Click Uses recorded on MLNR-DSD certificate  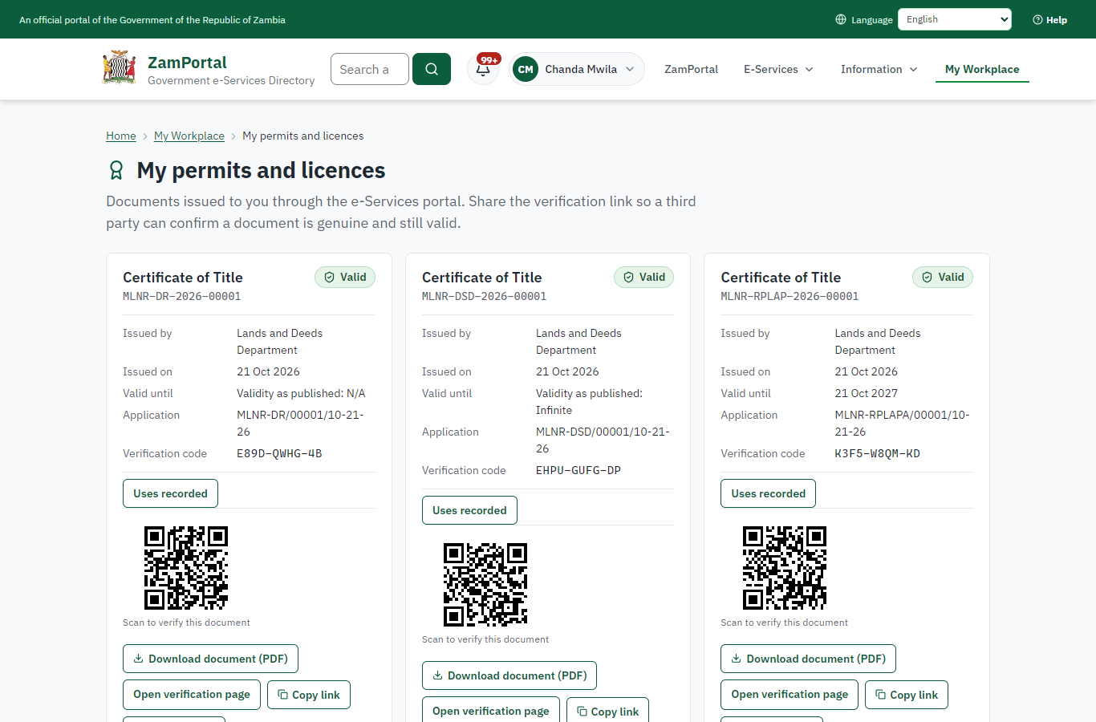469,510
